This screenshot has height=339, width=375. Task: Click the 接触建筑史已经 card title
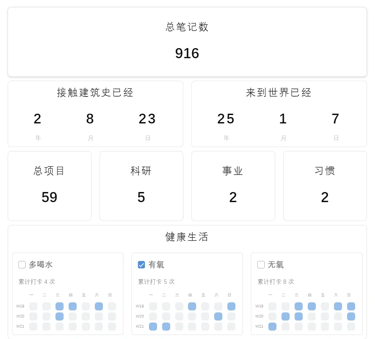(x=95, y=92)
